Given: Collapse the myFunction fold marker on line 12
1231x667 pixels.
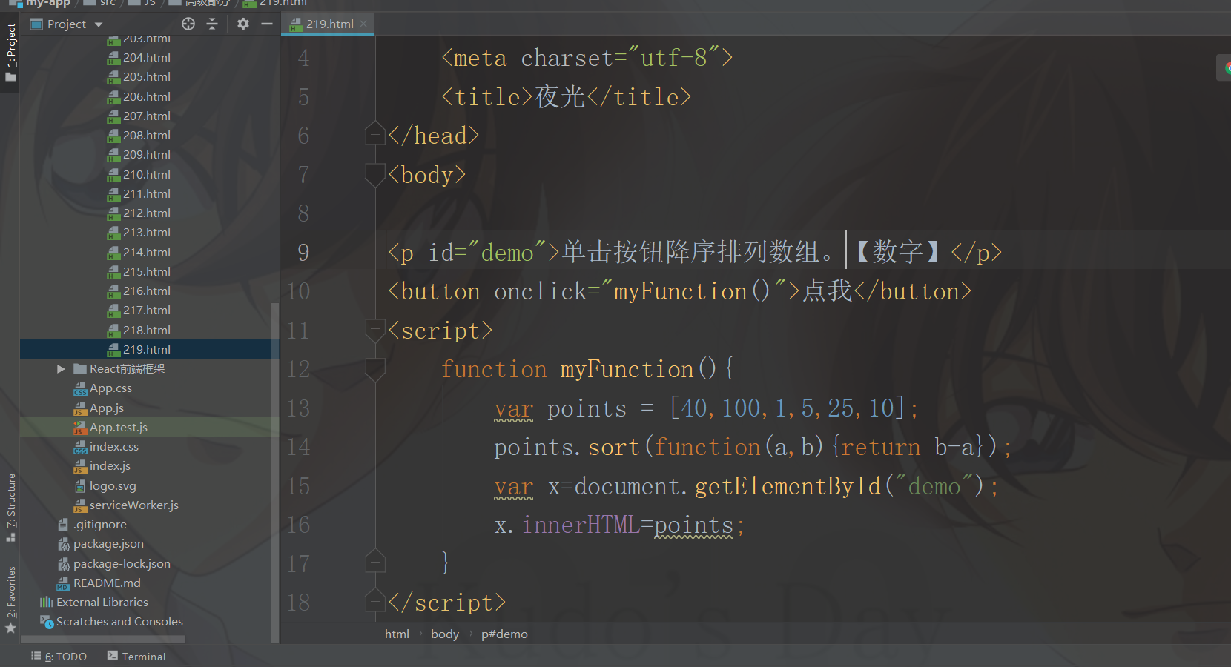Looking at the screenshot, I should click(375, 368).
